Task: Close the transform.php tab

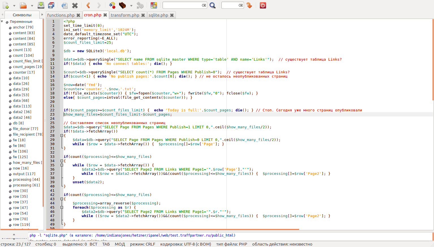Action: (x=143, y=15)
